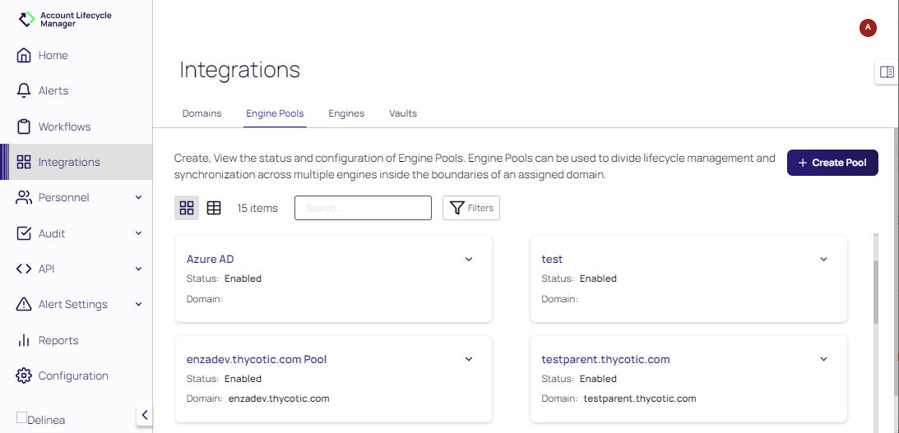The height and width of the screenshot is (433, 899).
Task: Click the user avatar icon
Action: (x=867, y=28)
